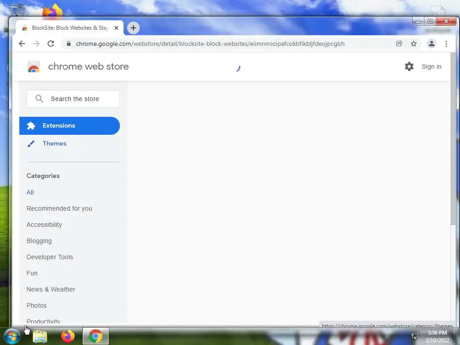The image size is (460, 345).
Task: Open Photos category
Action: [36, 305]
